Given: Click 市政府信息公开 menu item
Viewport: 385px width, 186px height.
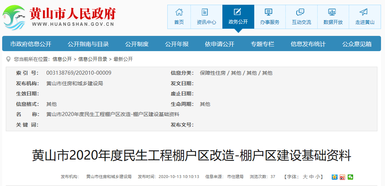Looking at the screenshot, I should coord(31,44).
